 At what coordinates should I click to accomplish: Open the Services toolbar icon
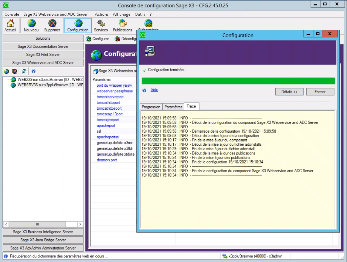101,26
